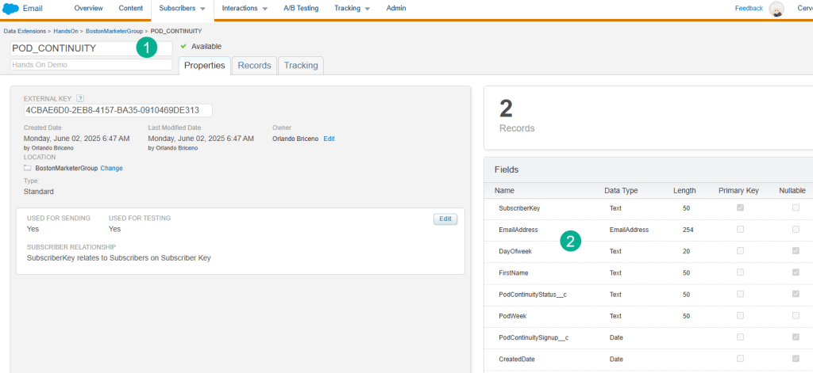Open the A/B Testing menu item
The width and height of the screenshot is (813, 373).
click(x=303, y=8)
